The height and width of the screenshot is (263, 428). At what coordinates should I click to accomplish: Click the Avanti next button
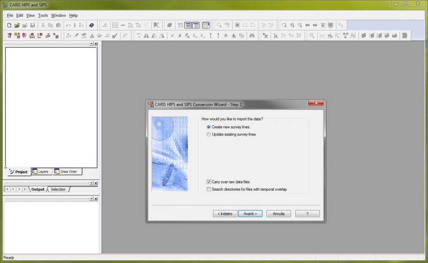point(250,214)
